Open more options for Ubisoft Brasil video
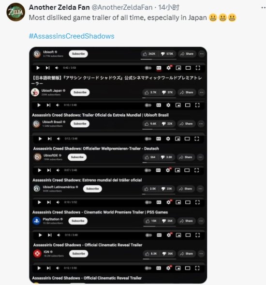This screenshot has height=285, width=266. (x=201, y=124)
